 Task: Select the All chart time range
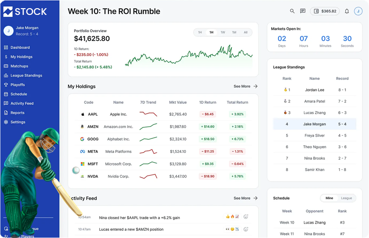245,32
